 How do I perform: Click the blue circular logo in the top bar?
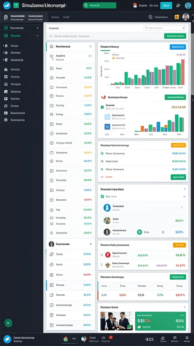click(x=7, y=5)
